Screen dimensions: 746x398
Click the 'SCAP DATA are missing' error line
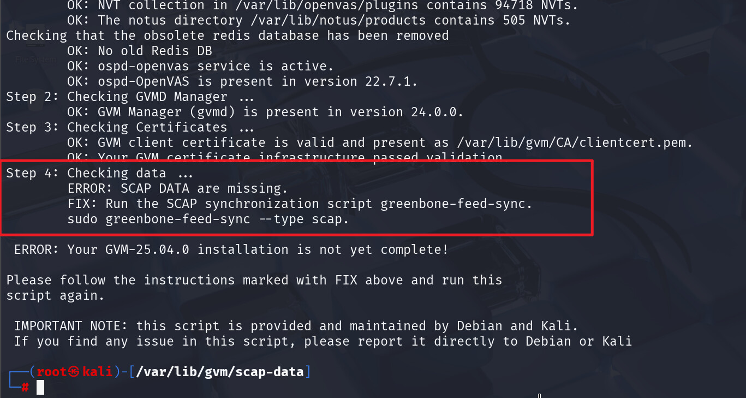tap(177, 189)
